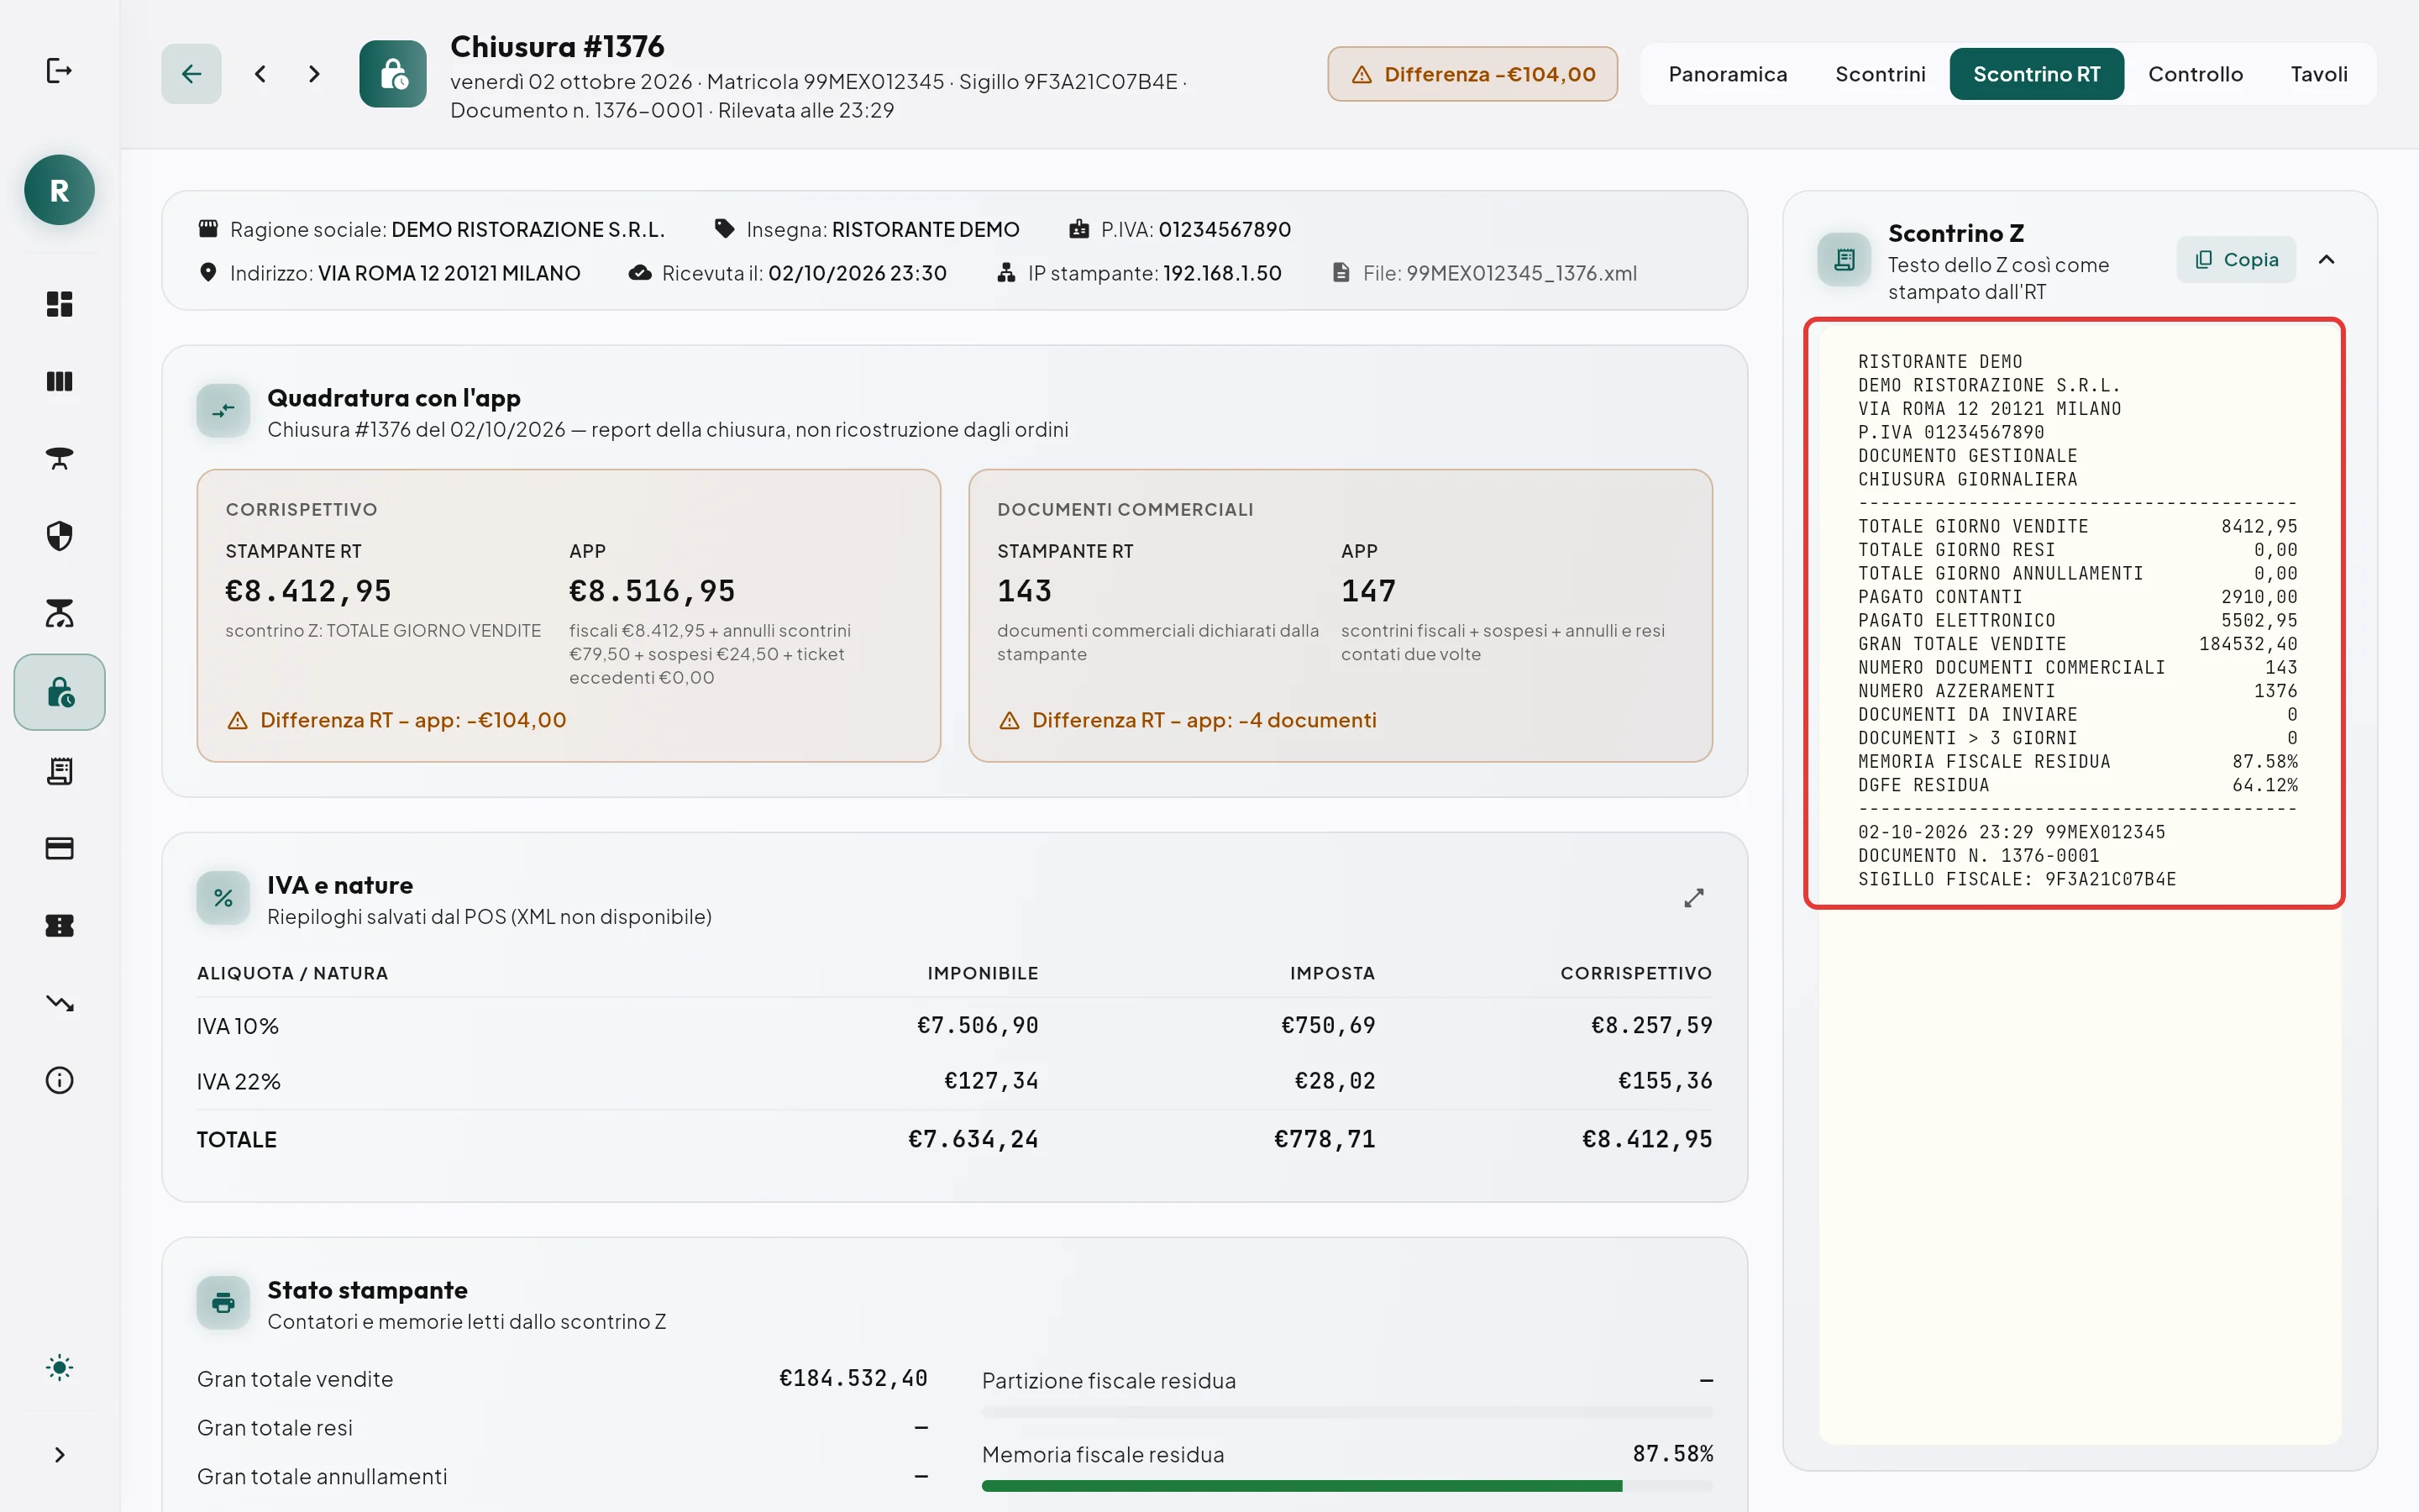Open the table-with-person icon in the sidebar
The image size is (2419, 1512).
coord(59,613)
